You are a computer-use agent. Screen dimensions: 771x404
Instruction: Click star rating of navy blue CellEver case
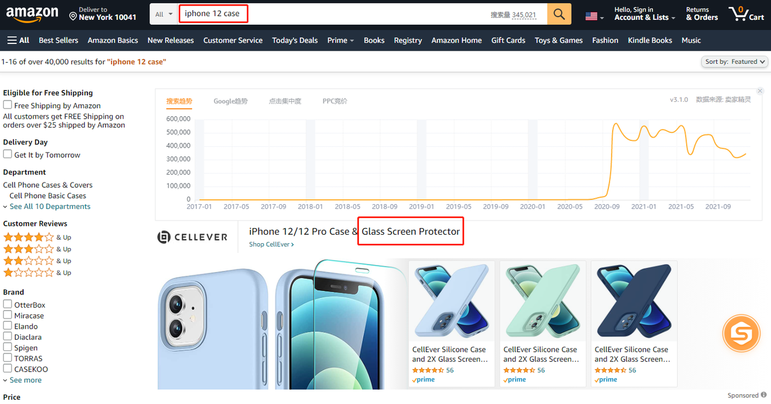pyautogui.click(x=610, y=370)
